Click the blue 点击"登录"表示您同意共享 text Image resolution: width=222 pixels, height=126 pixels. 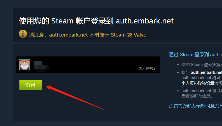point(195,106)
